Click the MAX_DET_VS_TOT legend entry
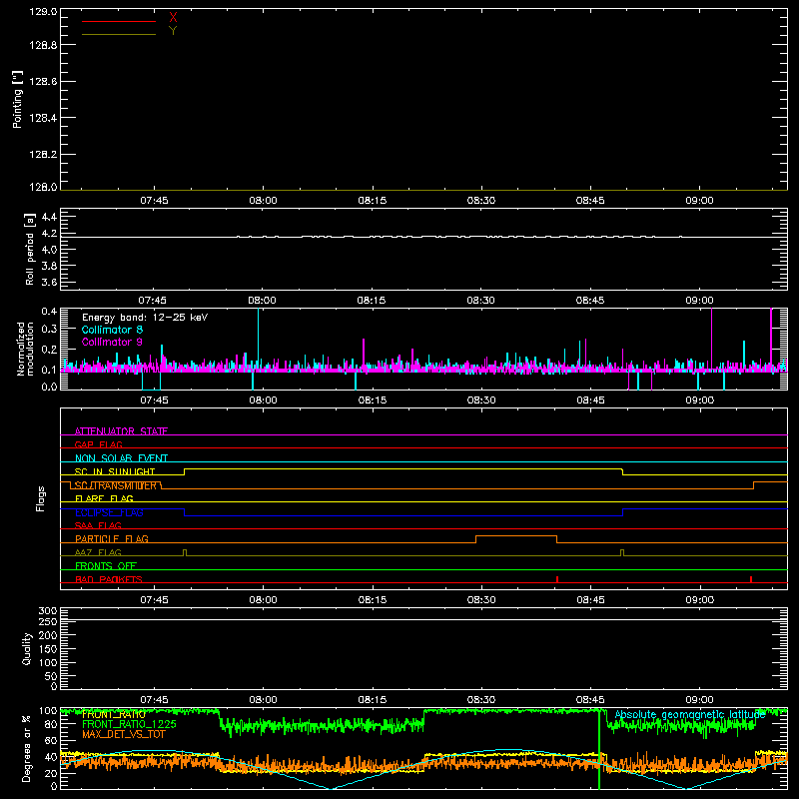The height and width of the screenshot is (799, 799). pyautogui.click(x=124, y=734)
